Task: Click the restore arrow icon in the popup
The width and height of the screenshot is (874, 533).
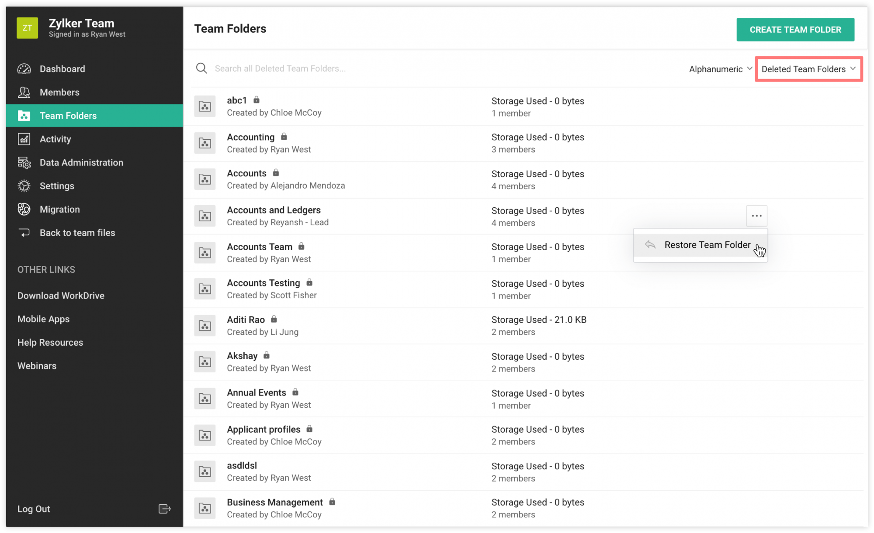Action: (x=650, y=244)
